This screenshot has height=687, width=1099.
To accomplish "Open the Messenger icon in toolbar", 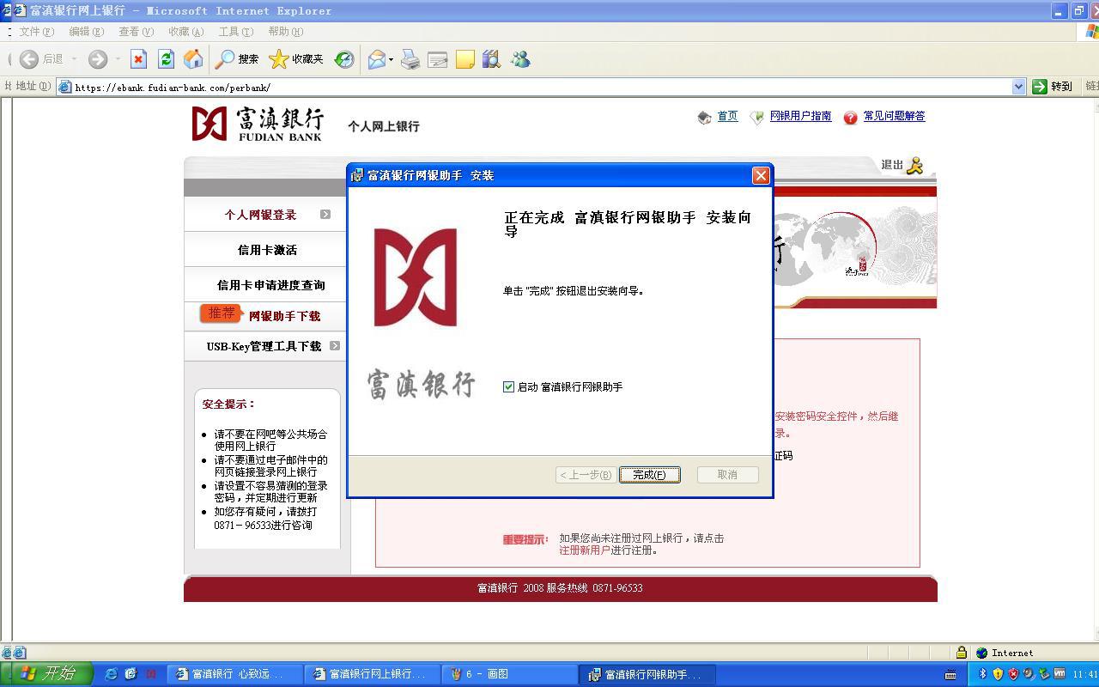I will click(520, 59).
